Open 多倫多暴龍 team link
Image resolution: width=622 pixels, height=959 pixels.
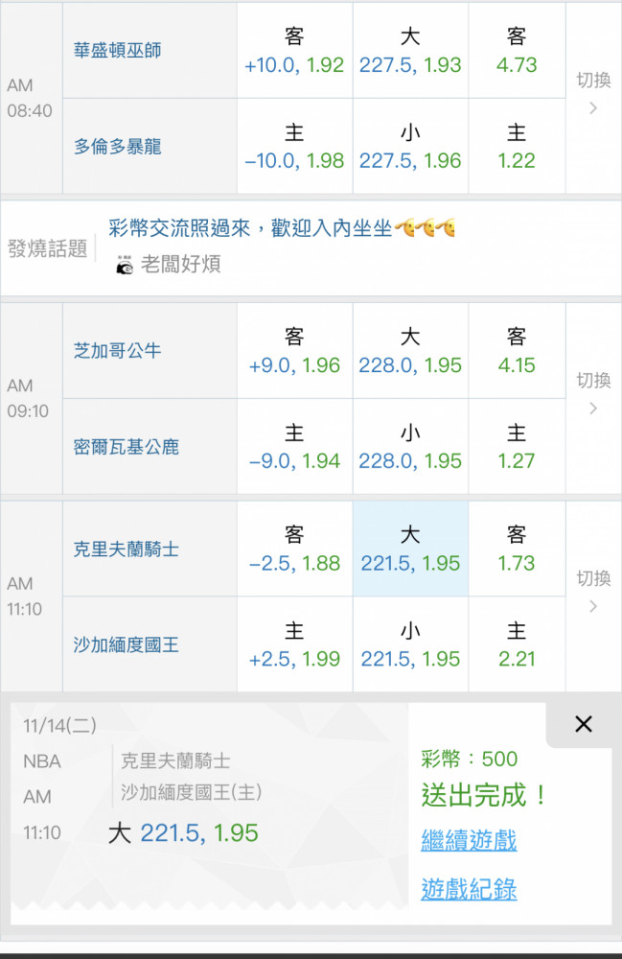(x=117, y=146)
